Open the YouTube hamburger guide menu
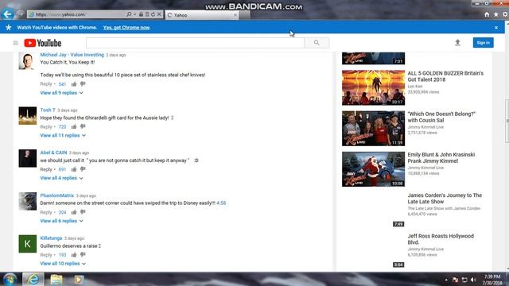509x286 pixels. click(x=15, y=43)
